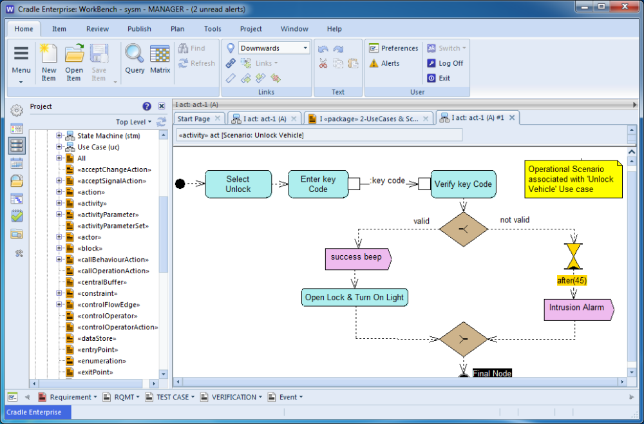This screenshot has height=424, width=644.
Task: Switch to the Start Page tab
Action: 194,119
